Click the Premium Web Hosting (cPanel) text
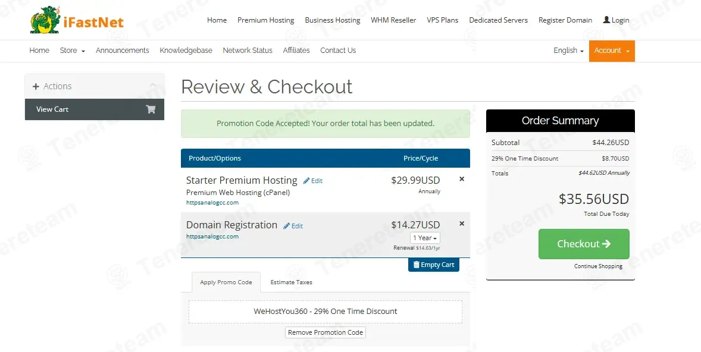Screen dimensions: 701x352 coord(238,193)
